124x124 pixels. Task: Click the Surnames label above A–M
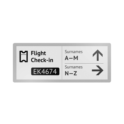(74, 52)
